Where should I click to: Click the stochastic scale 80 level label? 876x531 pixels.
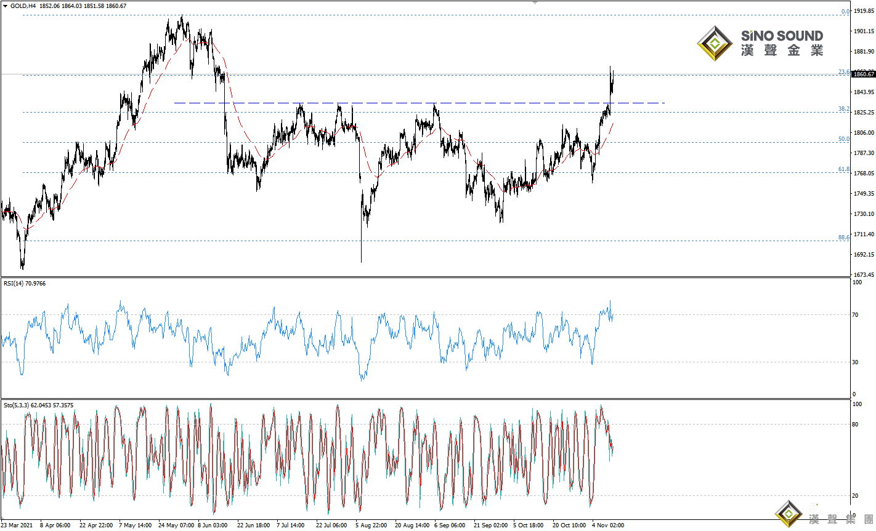(855, 425)
